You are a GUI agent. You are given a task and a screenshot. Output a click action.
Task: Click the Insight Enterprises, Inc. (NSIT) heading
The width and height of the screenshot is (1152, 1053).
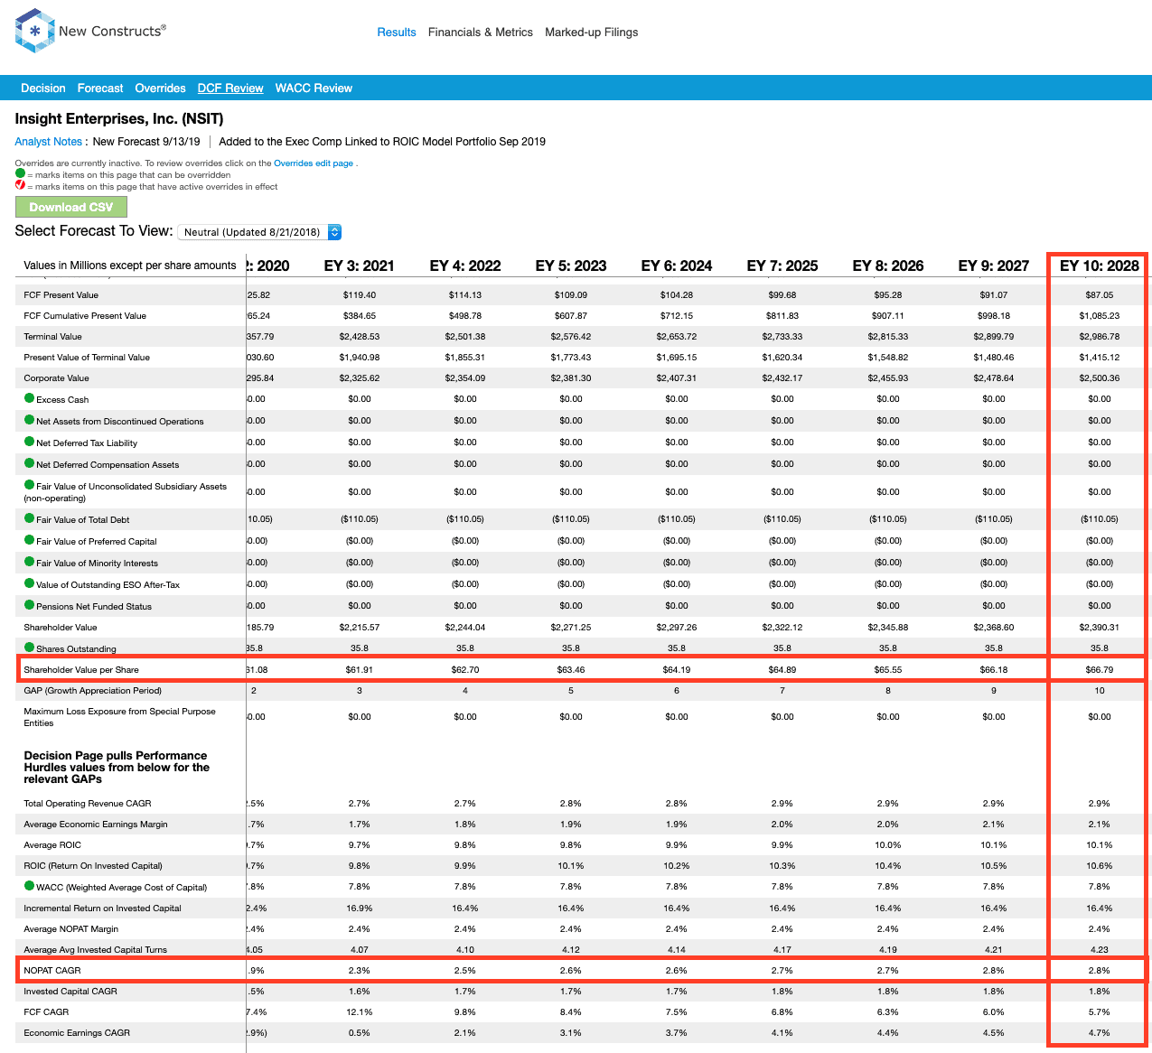(119, 119)
